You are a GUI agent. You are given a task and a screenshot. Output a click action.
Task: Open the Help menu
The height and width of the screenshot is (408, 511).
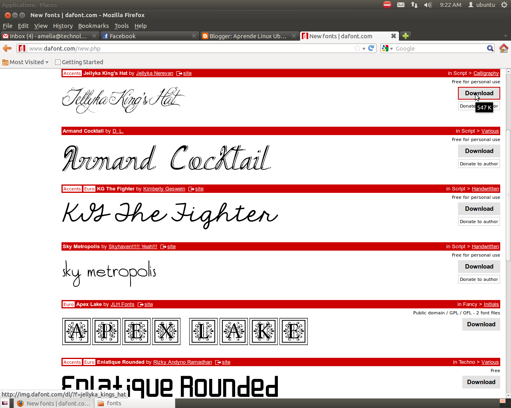(141, 26)
